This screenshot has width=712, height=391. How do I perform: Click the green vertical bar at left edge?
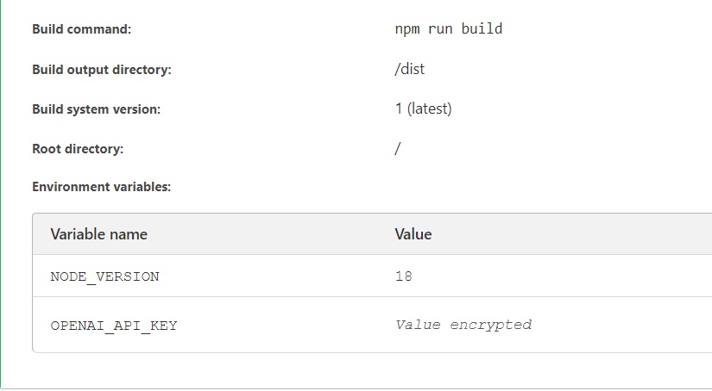click(x=1, y=194)
